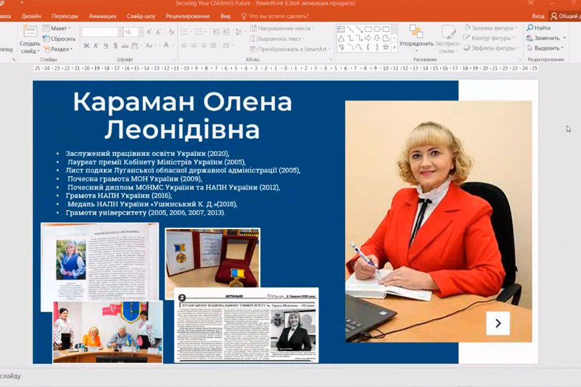Click the next arrow button on slide
The width and height of the screenshot is (581, 387).
click(x=498, y=323)
